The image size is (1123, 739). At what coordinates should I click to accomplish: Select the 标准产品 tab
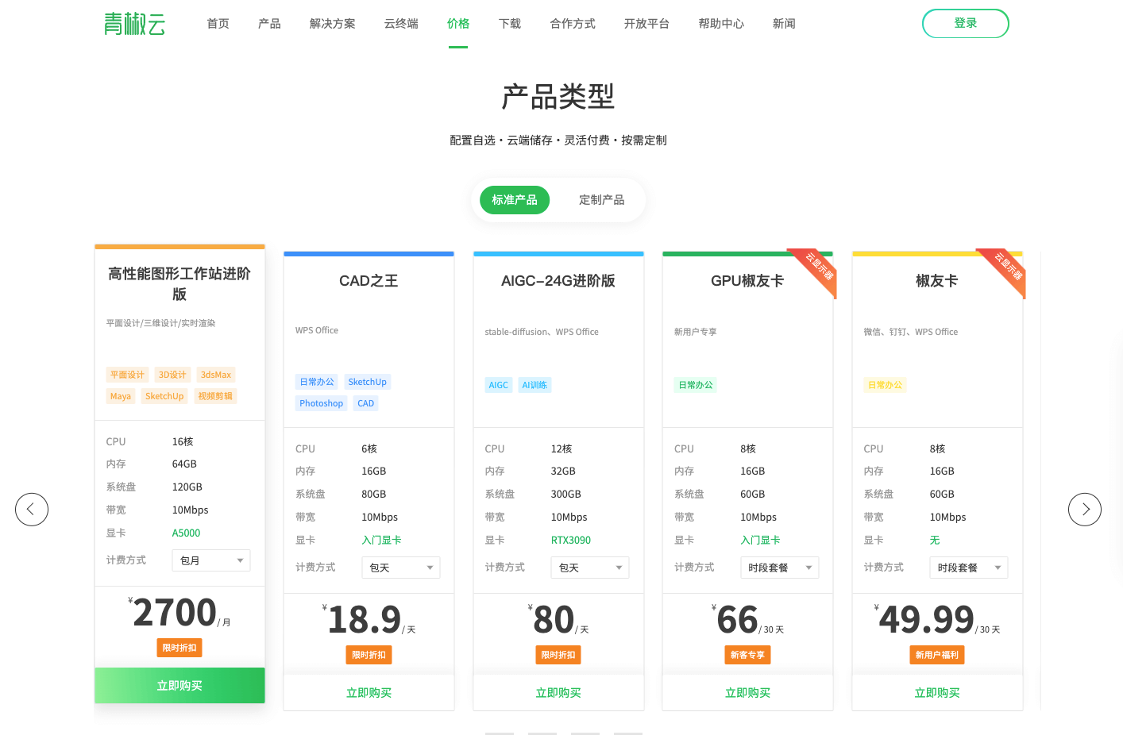pyautogui.click(x=515, y=200)
